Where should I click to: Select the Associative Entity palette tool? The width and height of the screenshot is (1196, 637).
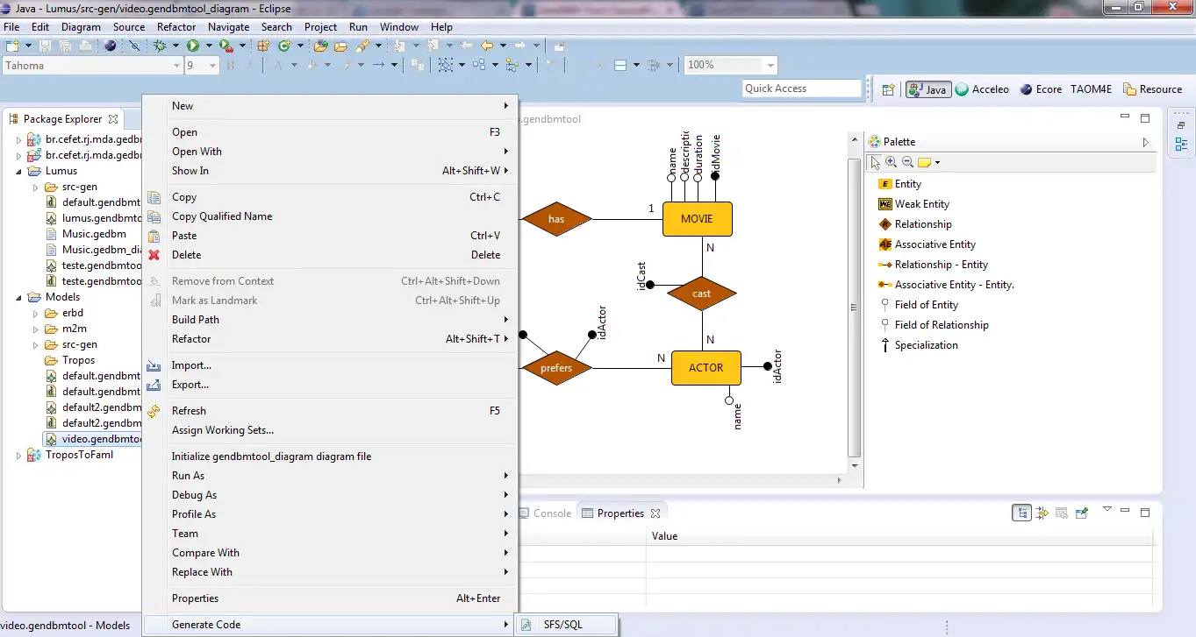tap(927, 244)
